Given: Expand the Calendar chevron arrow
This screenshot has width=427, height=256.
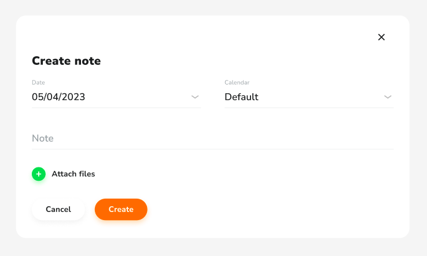Looking at the screenshot, I should [388, 97].
